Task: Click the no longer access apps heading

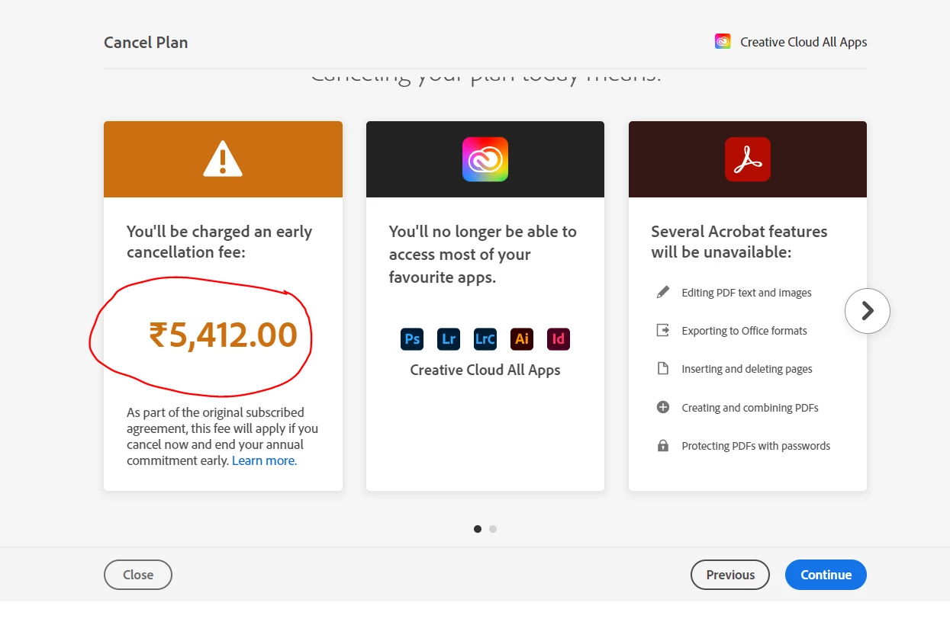Action: [x=483, y=255]
